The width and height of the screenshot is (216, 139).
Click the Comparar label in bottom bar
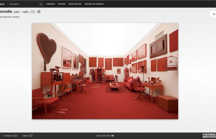click(x=8, y=136)
